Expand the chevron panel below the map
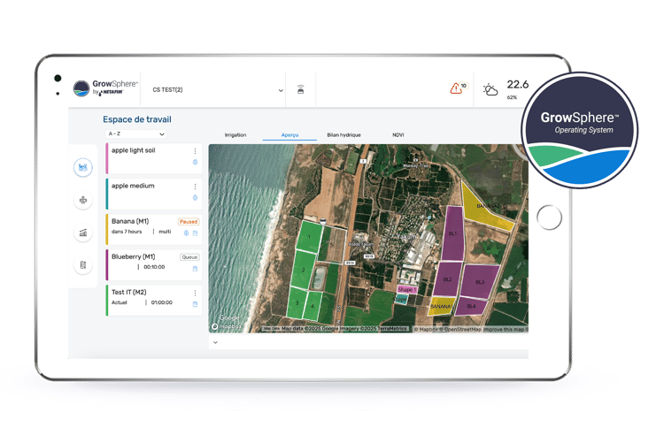The image size is (664, 435). click(x=213, y=342)
